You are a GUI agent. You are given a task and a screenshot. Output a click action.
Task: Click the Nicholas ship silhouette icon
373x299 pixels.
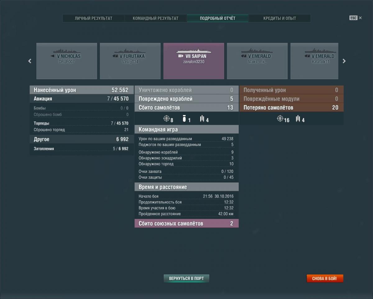coord(67,51)
